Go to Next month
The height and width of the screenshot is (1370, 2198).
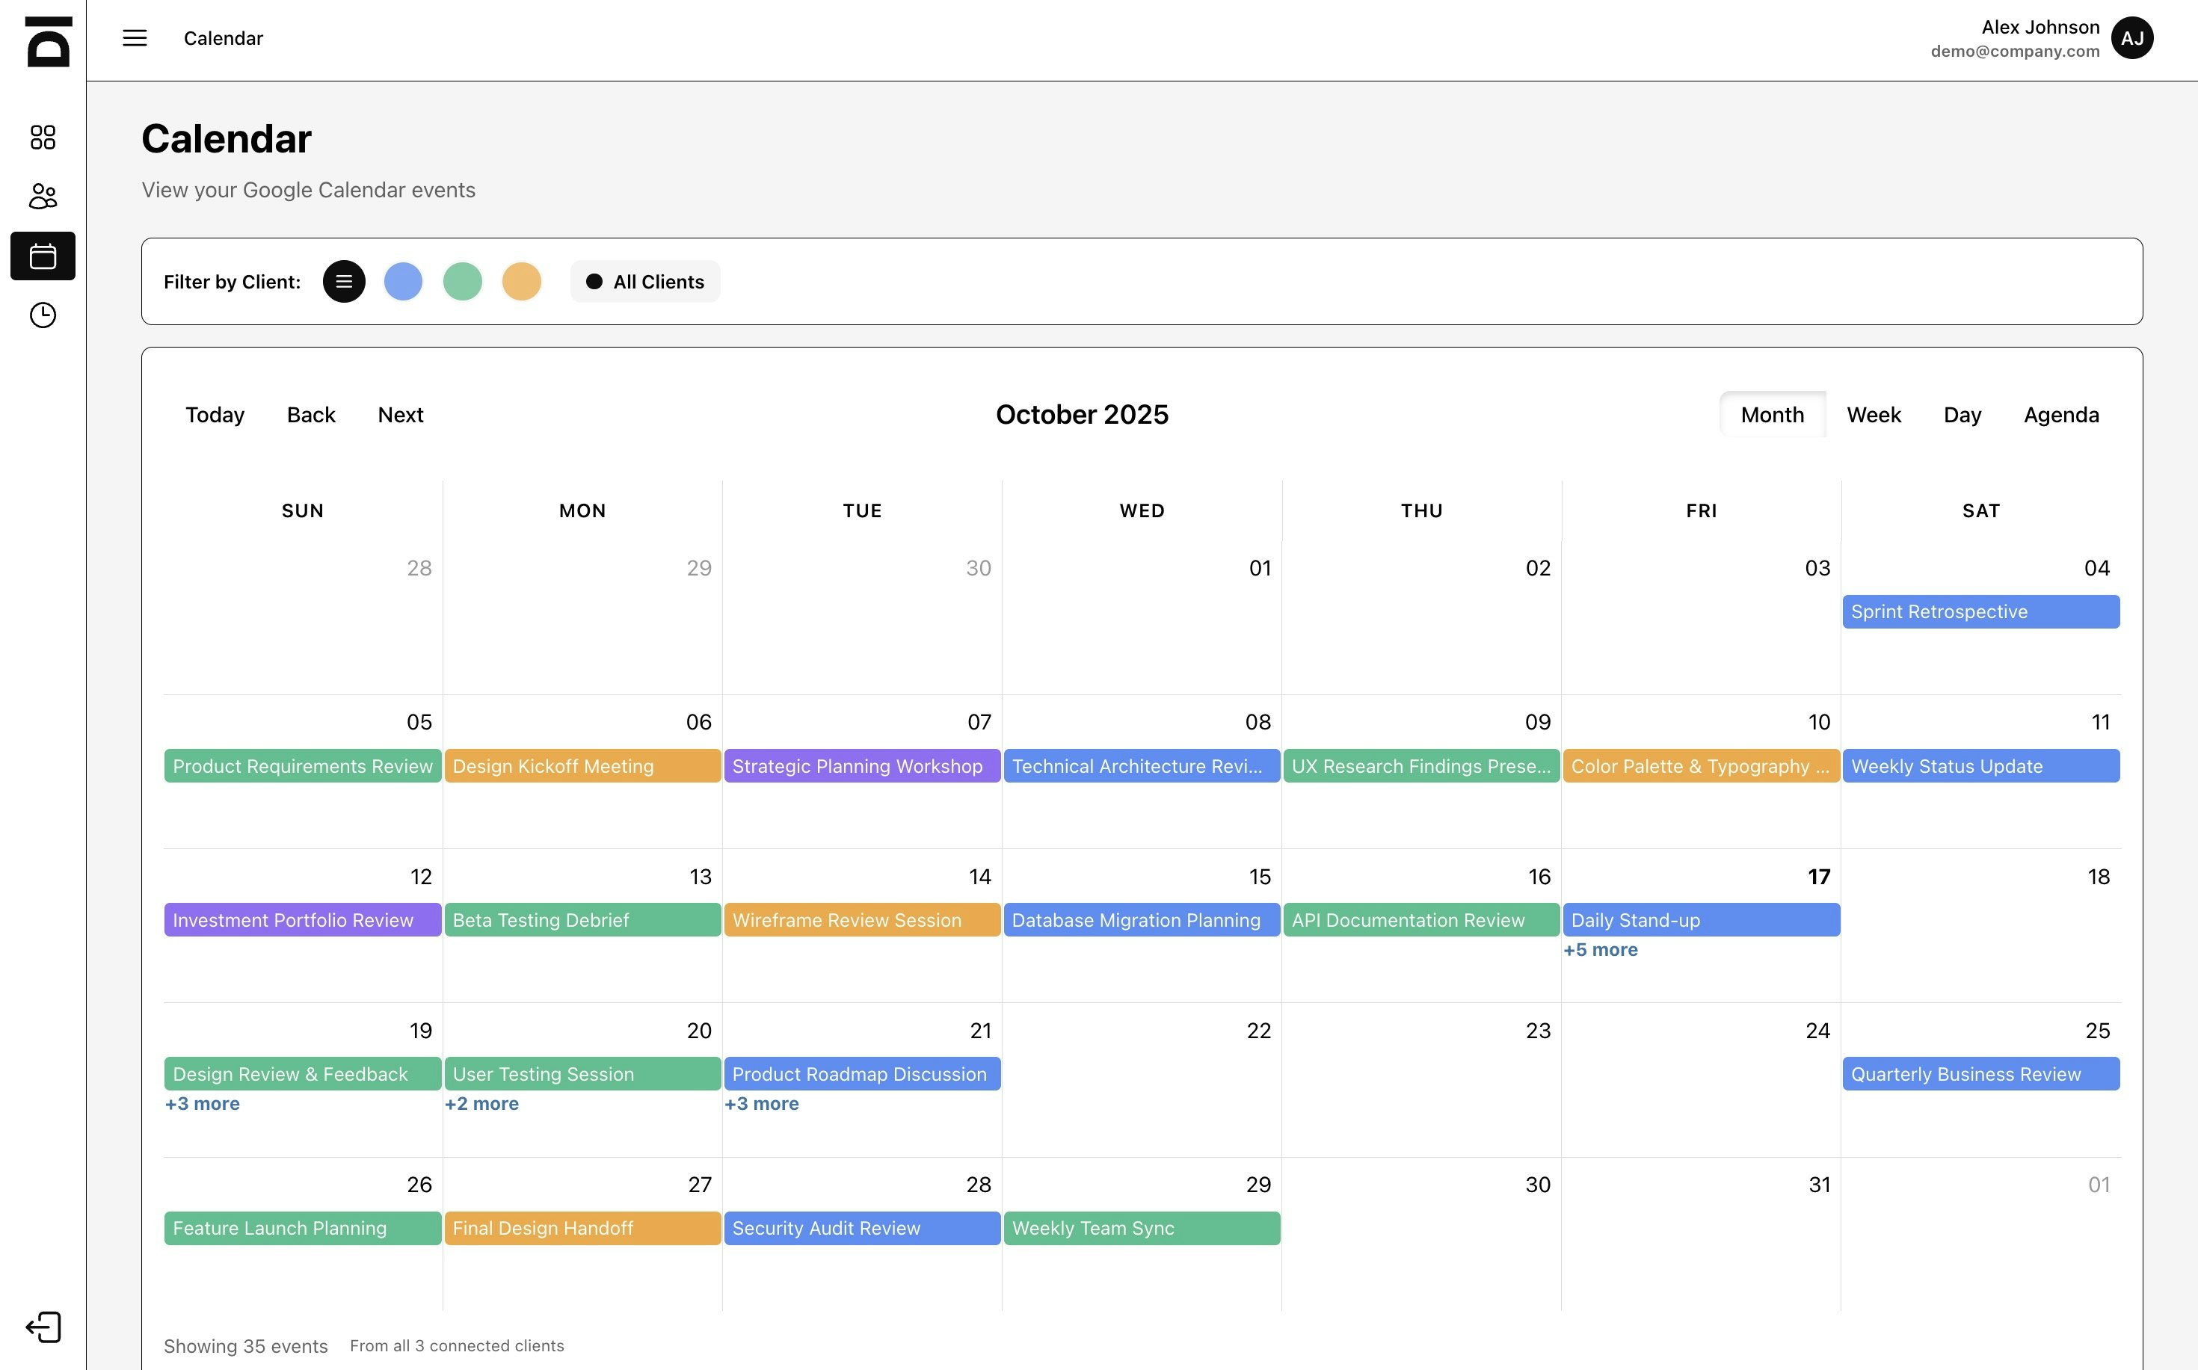400,415
